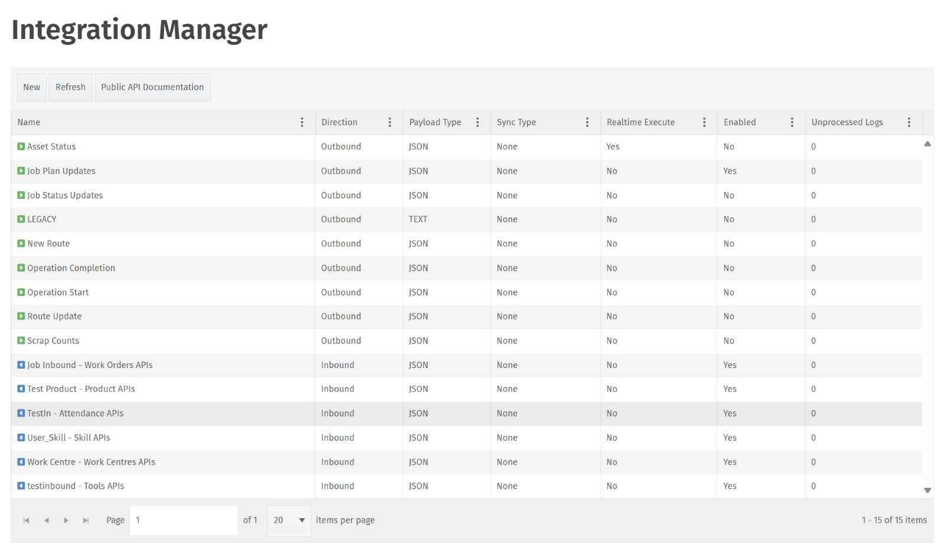Screen dimensions: 945x550
Task: Click the Page number input field
Action: pyautogui.click(x=184, y=520)
